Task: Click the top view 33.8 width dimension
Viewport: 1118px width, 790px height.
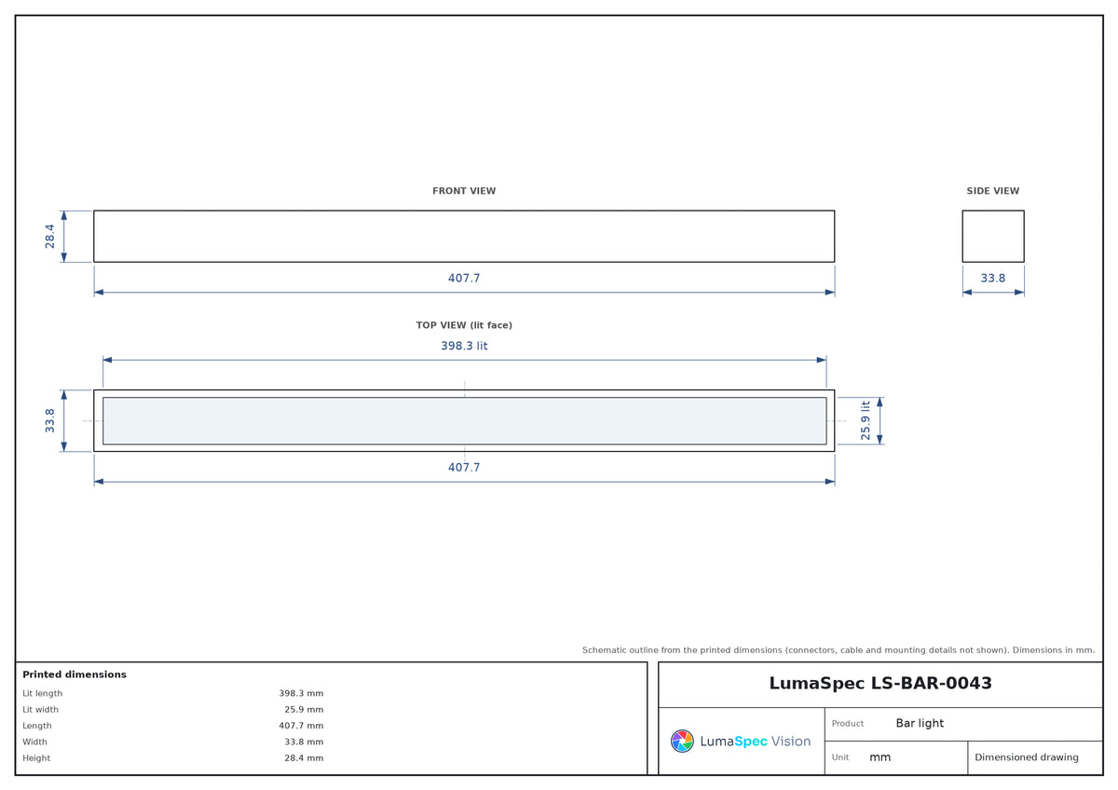Action: pos(49,420)
